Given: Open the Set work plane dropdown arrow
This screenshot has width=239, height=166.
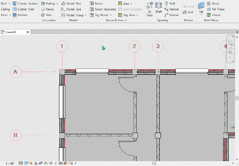Looking at the screenshot, I should pyautogui.click(x=201, y=14).
